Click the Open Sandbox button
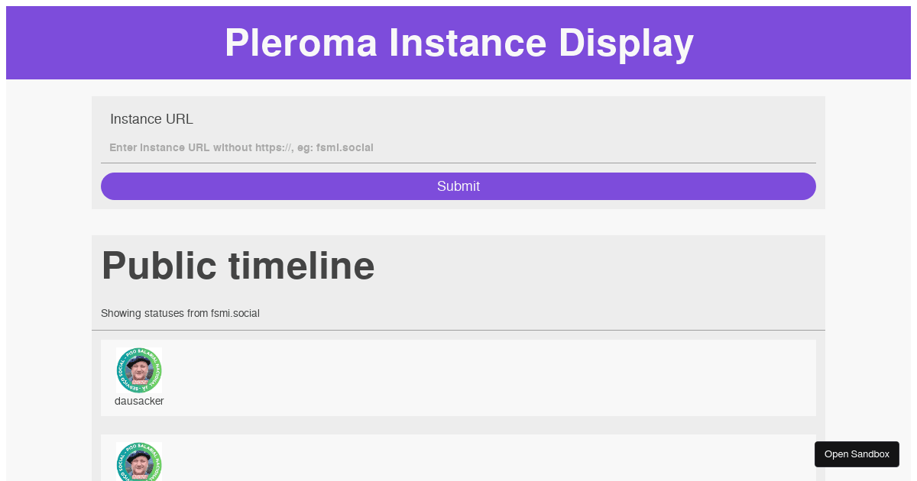The height and width of the screenshot is (481, 917). pos(857,454)
